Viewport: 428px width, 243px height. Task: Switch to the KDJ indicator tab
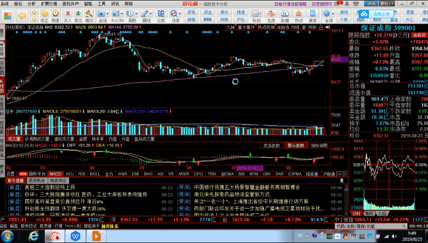click(70, 174)
